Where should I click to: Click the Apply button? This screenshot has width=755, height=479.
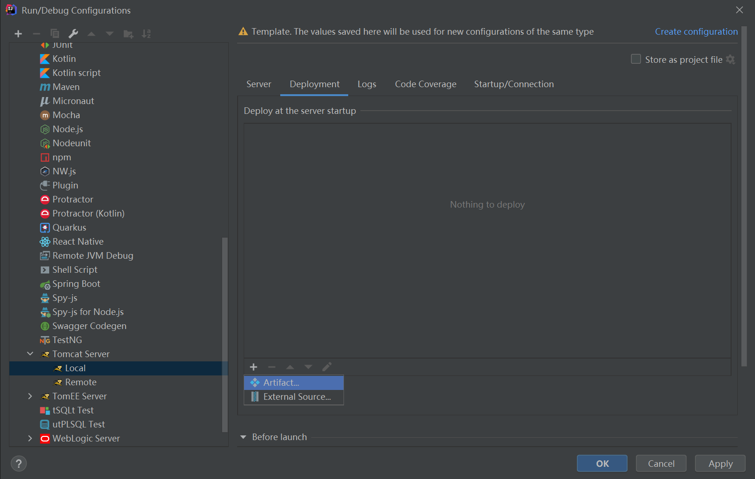[x=720, y=464]
